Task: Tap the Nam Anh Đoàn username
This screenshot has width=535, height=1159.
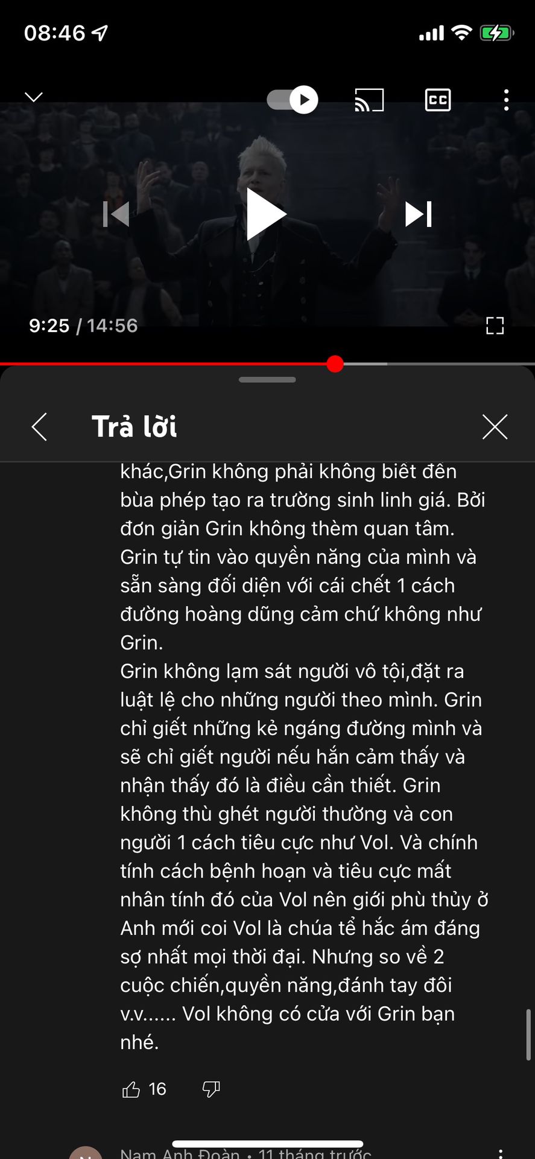Action: (x=180, y=1153)
